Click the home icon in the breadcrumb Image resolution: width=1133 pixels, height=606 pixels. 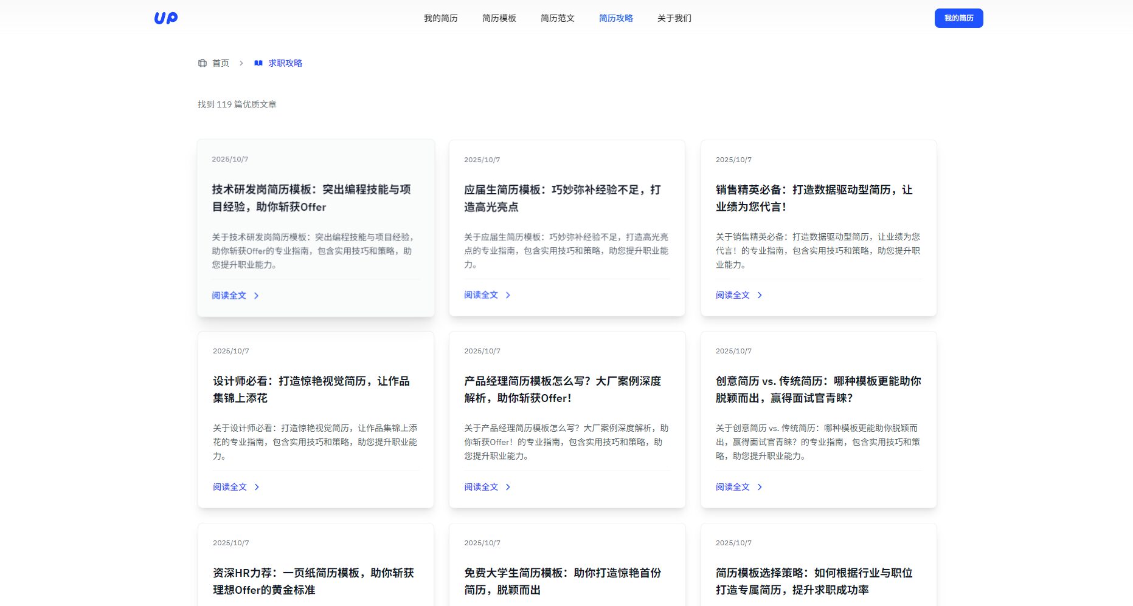202,63
